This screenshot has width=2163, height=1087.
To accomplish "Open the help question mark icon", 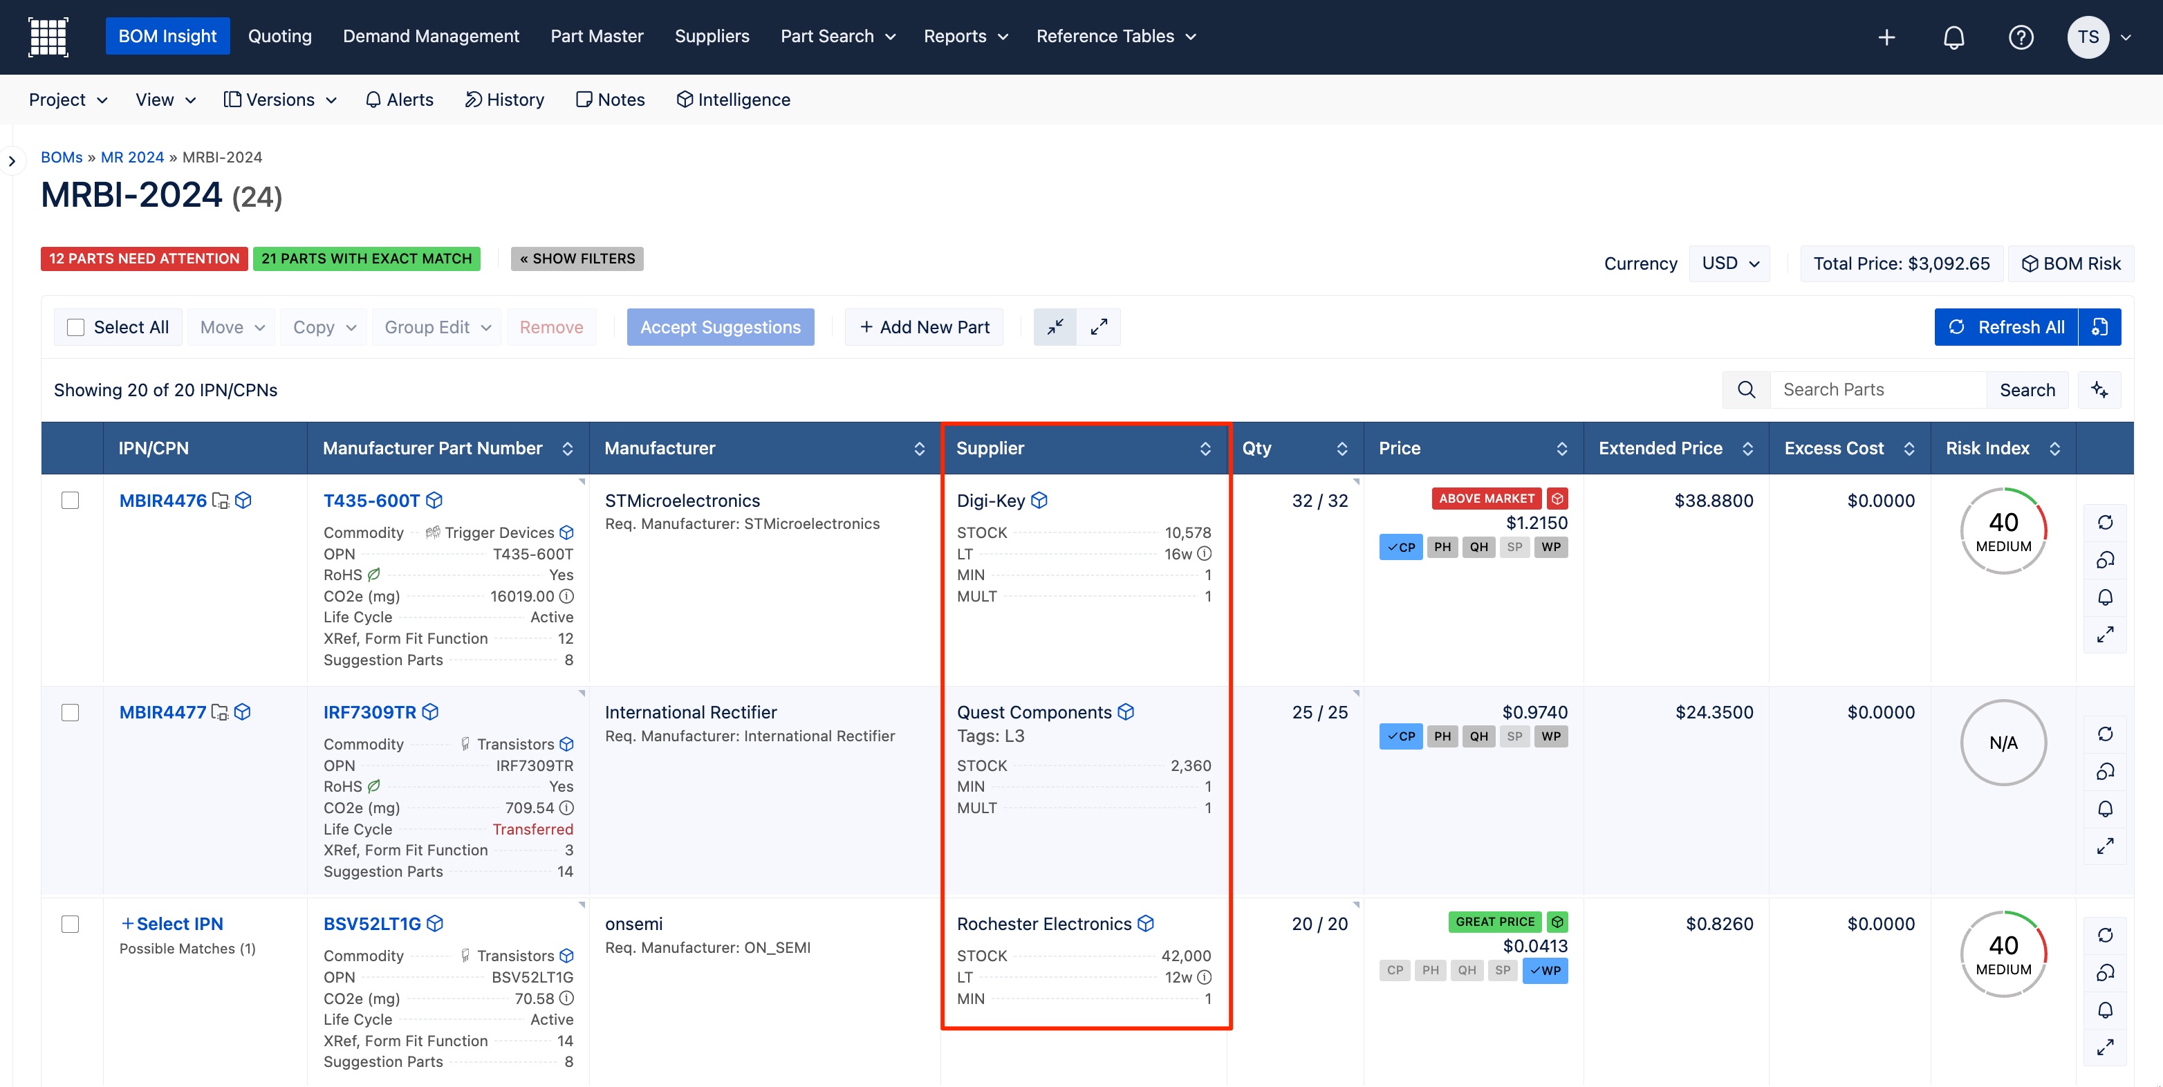I will point(2021,37).
